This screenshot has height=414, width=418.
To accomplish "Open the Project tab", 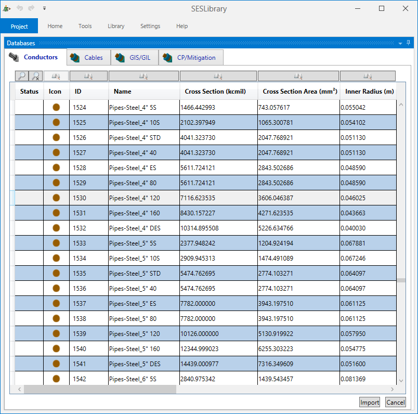I will [19, 26].
